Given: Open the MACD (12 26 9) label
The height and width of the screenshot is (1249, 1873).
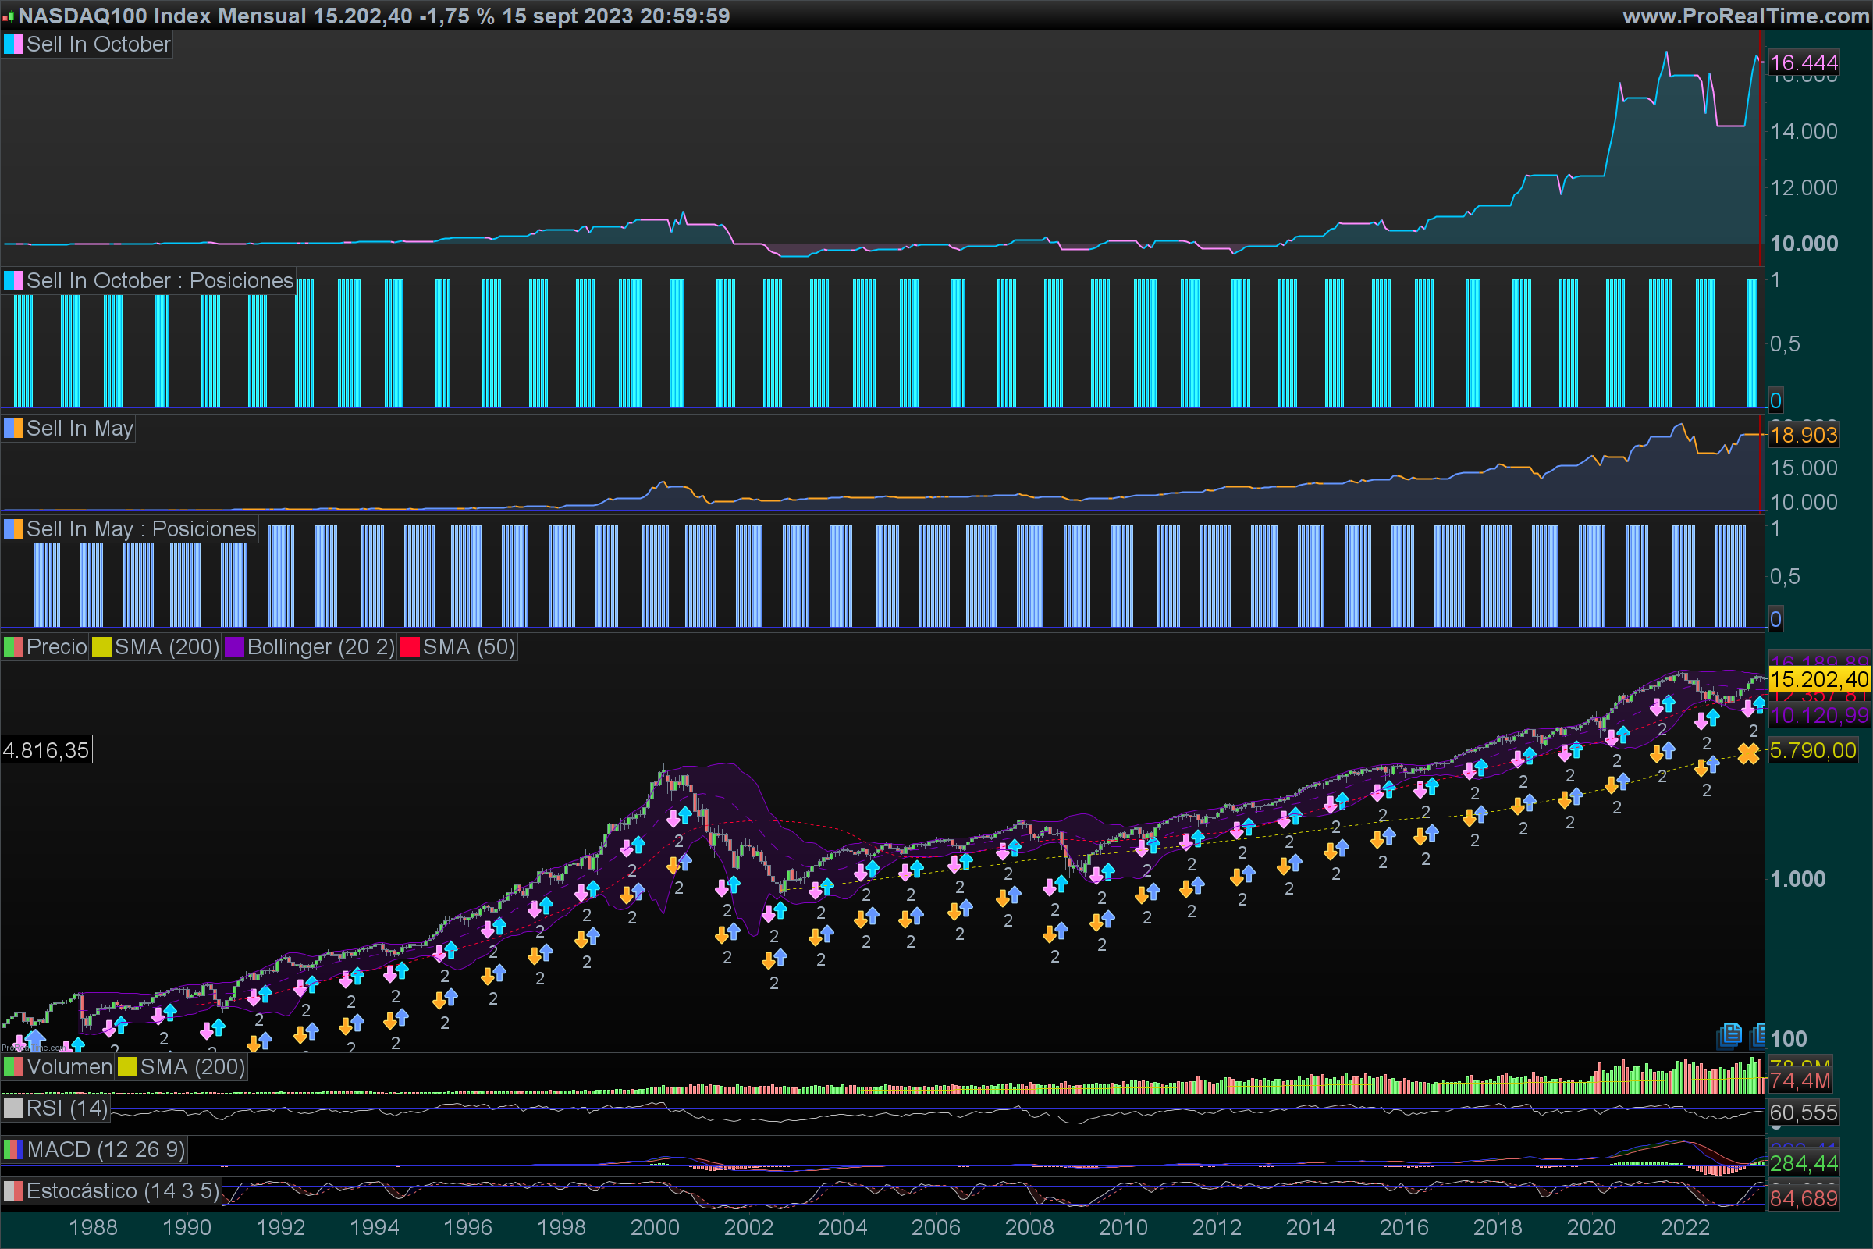Looking at the screenshot, I should click(x=105, y=1149).
